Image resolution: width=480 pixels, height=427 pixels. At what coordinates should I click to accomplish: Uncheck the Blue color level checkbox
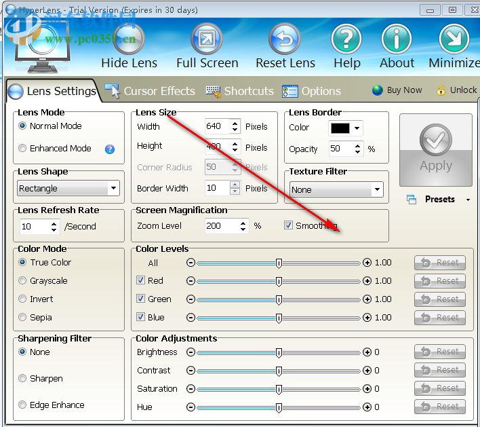coord(141,317)
